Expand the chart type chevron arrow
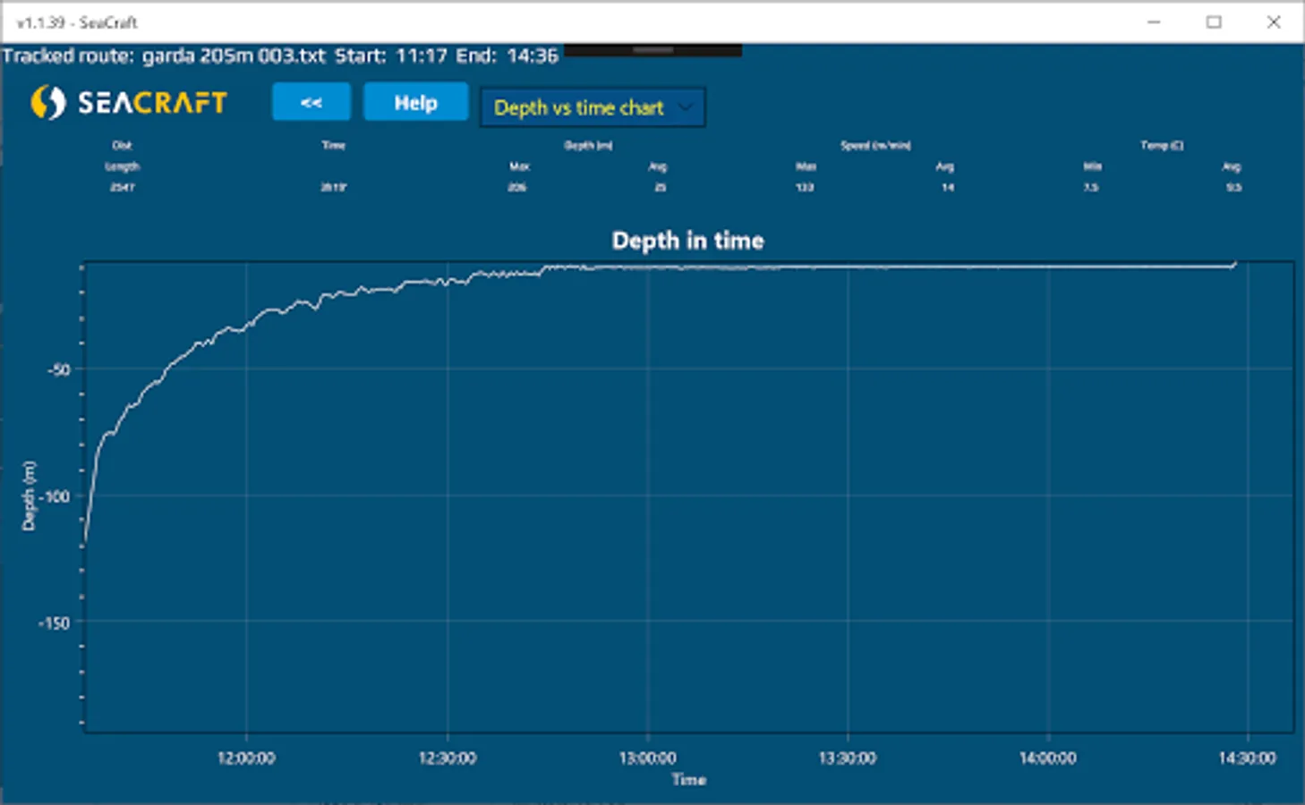Screen dimensions: 1305x805 click(686, 106)
